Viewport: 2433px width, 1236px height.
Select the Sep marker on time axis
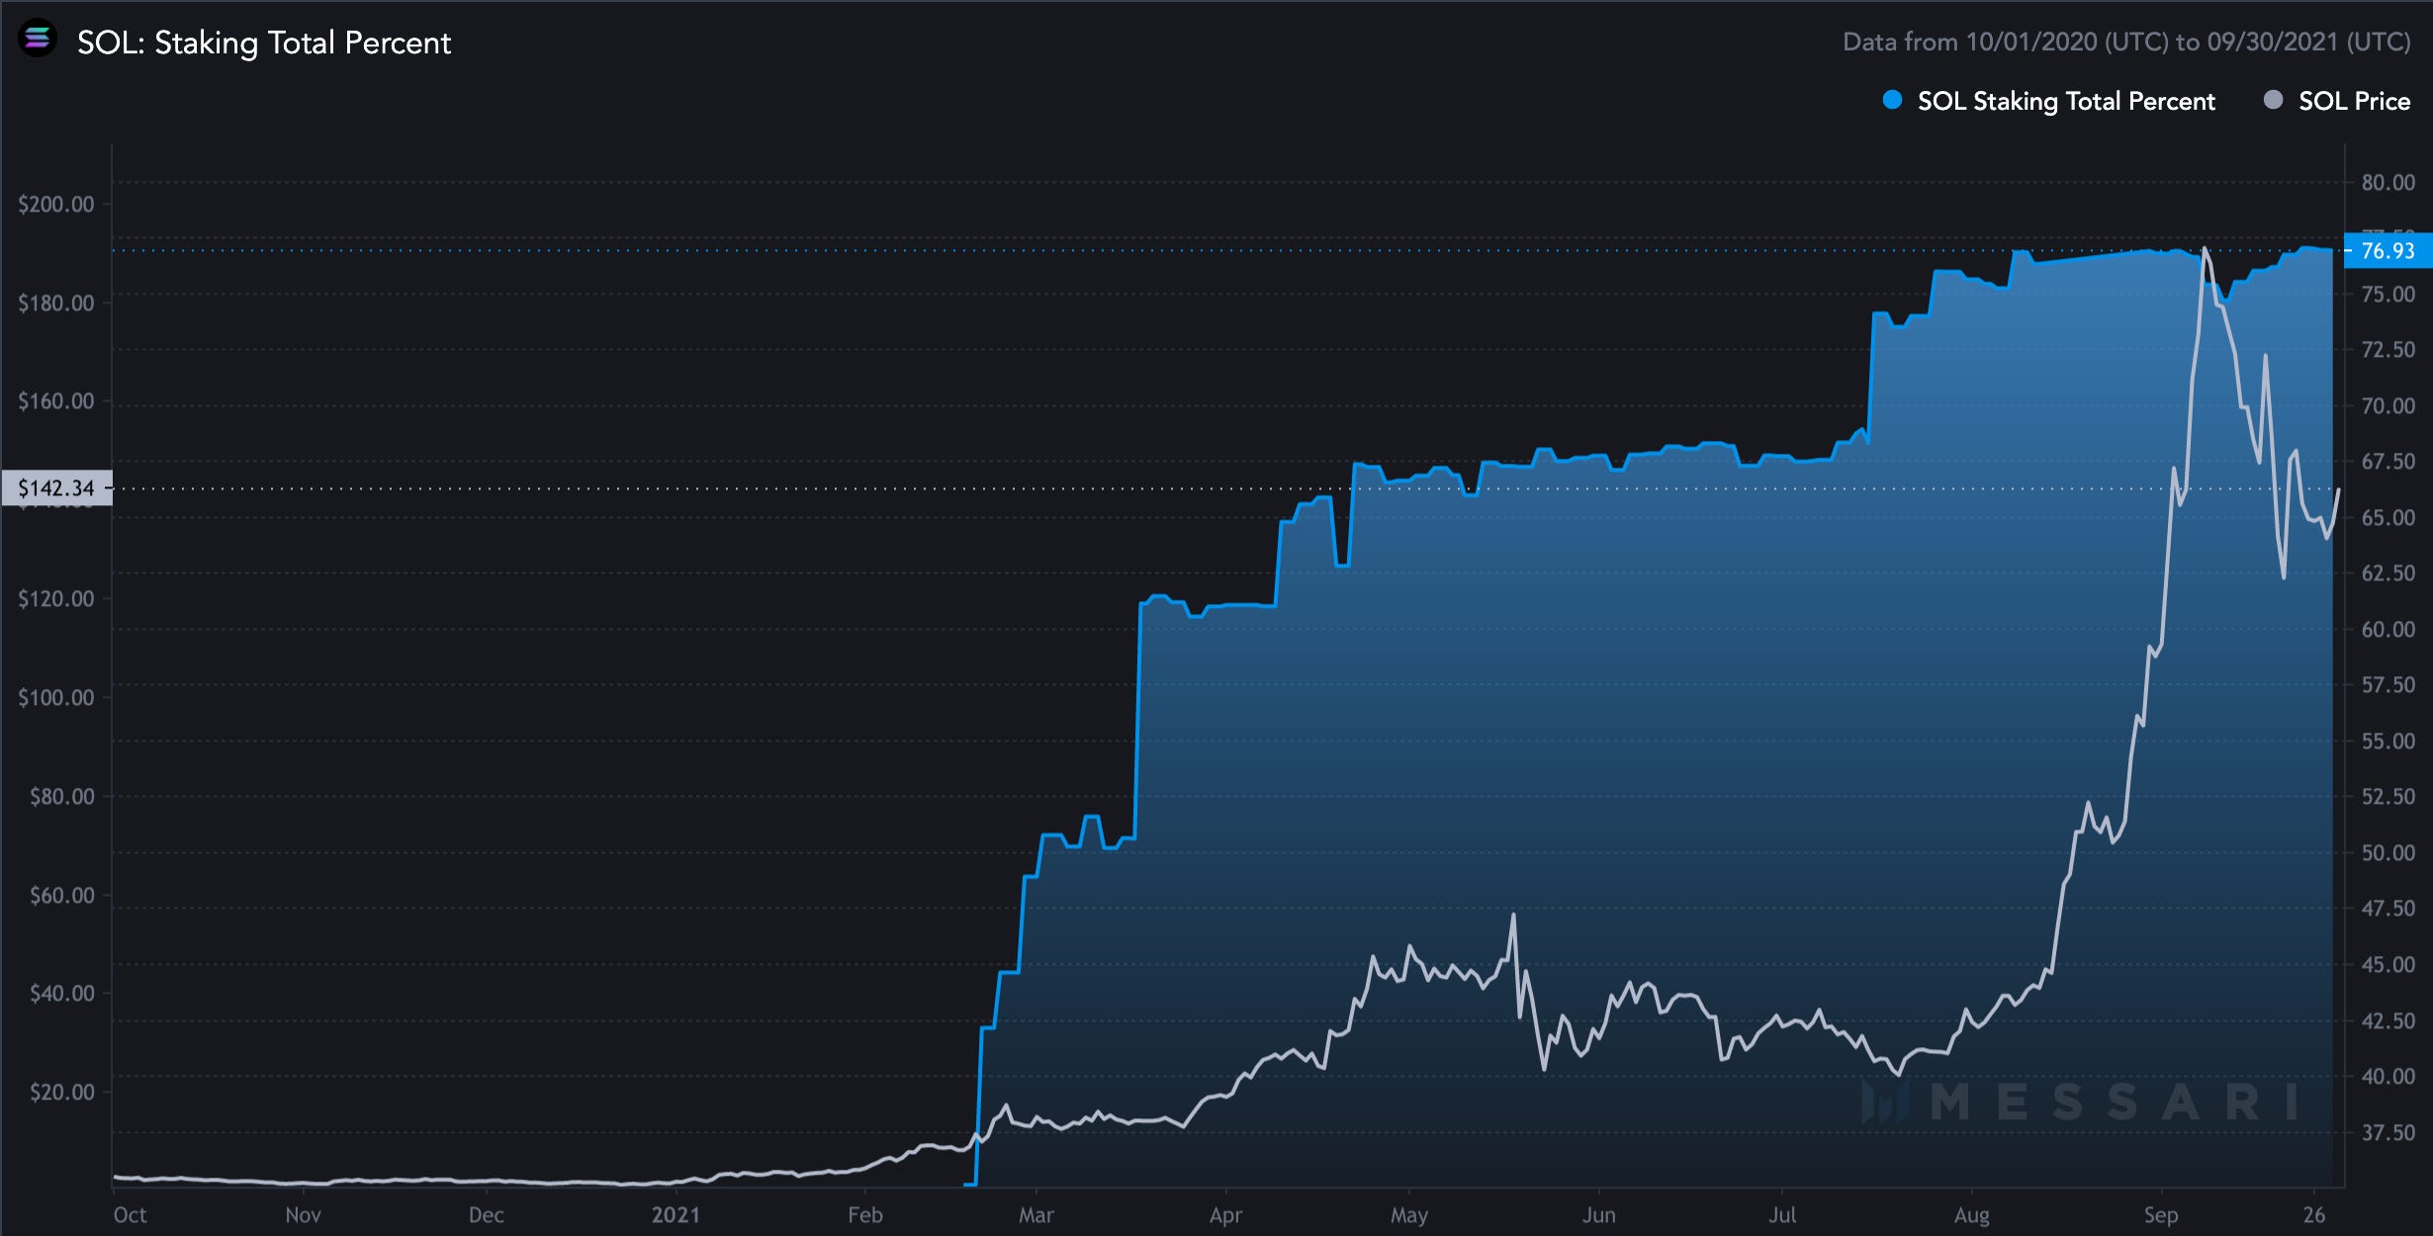tap(2160, 1215)
